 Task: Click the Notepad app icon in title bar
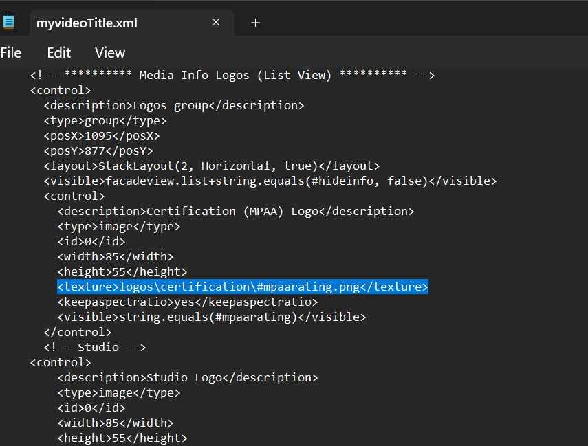[8, 22]
